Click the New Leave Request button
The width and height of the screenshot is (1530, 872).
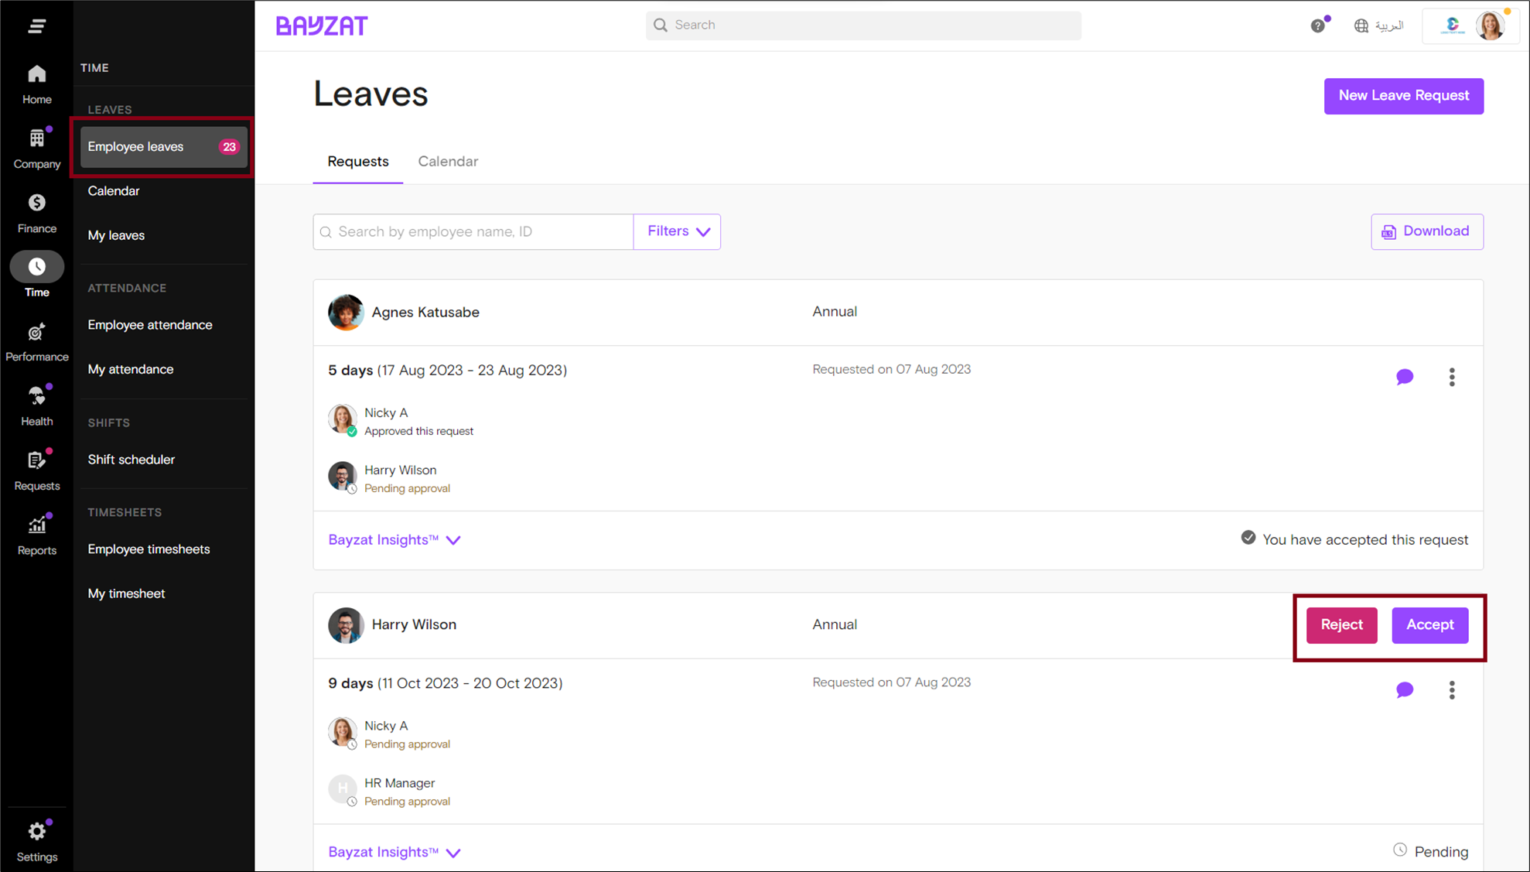[x=1403, y=96]
